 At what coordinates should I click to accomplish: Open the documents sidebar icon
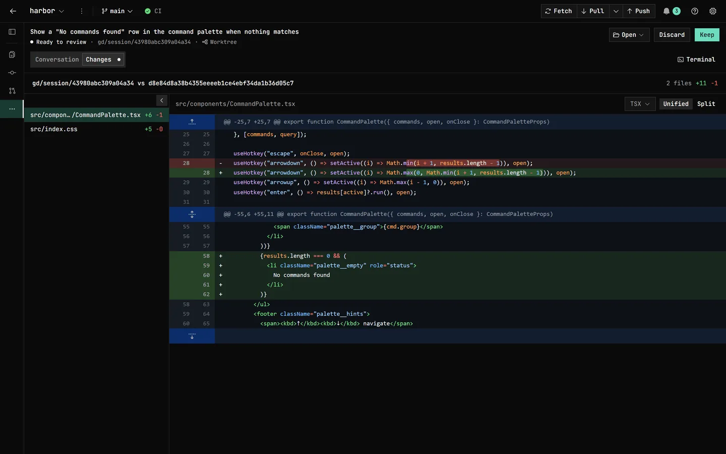(x=12, y=54)
